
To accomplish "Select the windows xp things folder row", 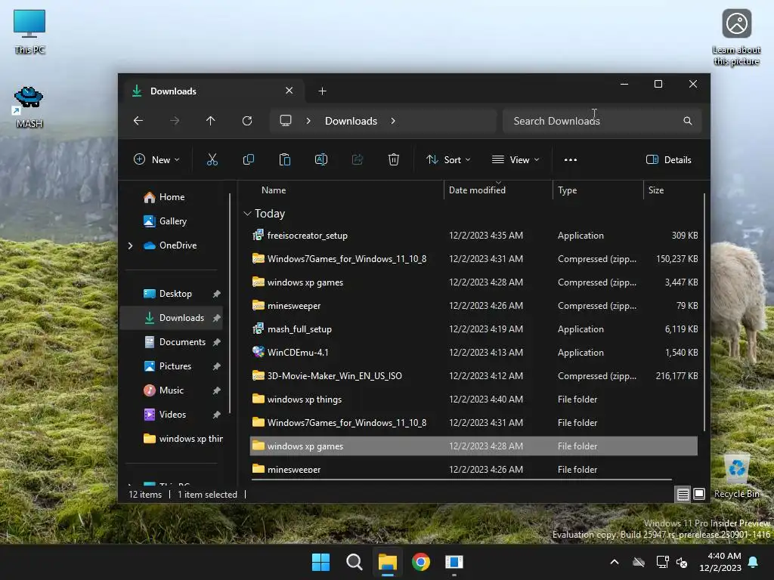I will click(474, 399).
